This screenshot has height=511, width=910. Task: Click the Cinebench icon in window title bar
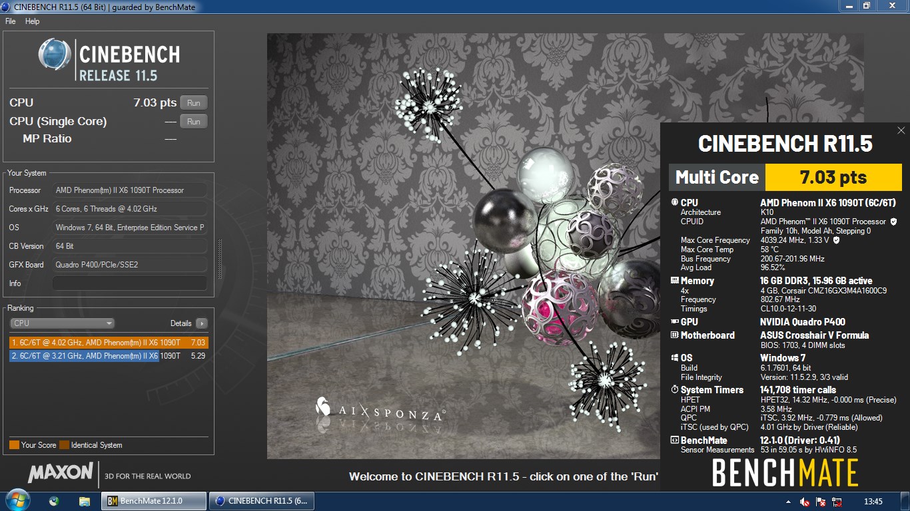[x=7, y=7]
